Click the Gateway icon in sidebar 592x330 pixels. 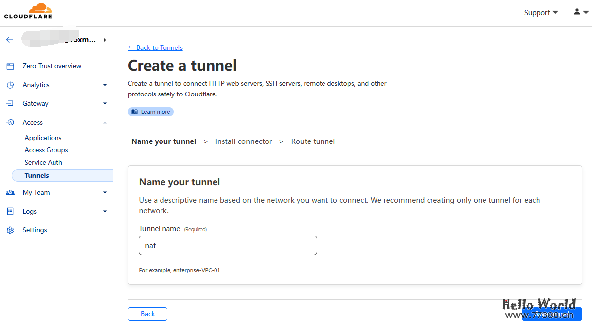point(10,104)
